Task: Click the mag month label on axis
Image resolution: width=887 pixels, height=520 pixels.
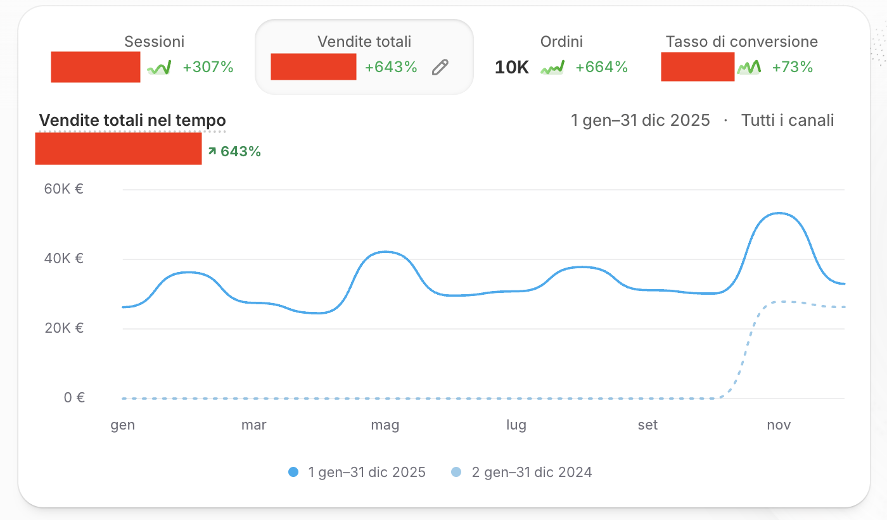Action: click(x=385, y=425)
